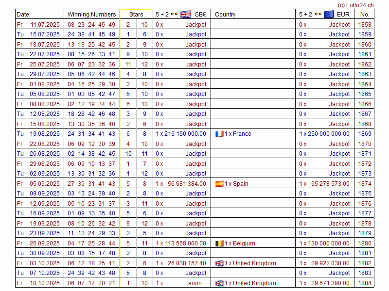
Task: Click the British flag in the GB£ header
Action: coord(185,14)
